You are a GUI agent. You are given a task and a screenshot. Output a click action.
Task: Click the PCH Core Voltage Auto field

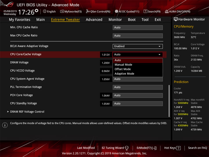[x=138, y=95]
